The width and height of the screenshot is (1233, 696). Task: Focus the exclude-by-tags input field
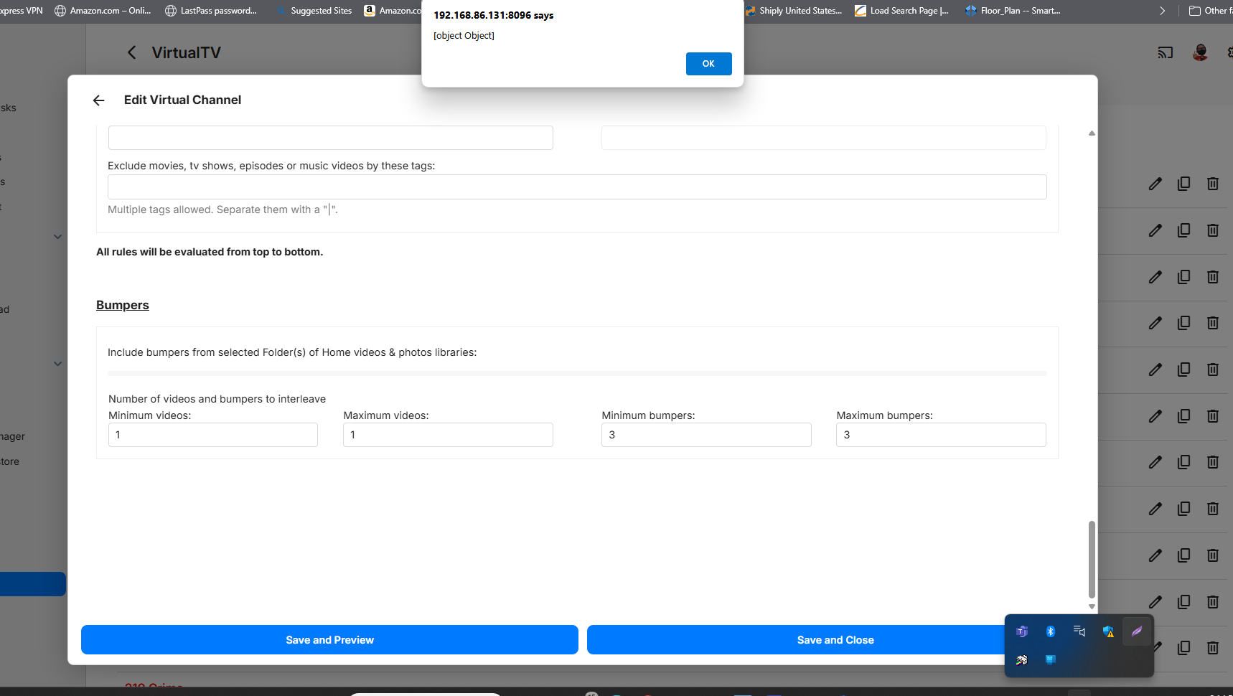(577, 187)
